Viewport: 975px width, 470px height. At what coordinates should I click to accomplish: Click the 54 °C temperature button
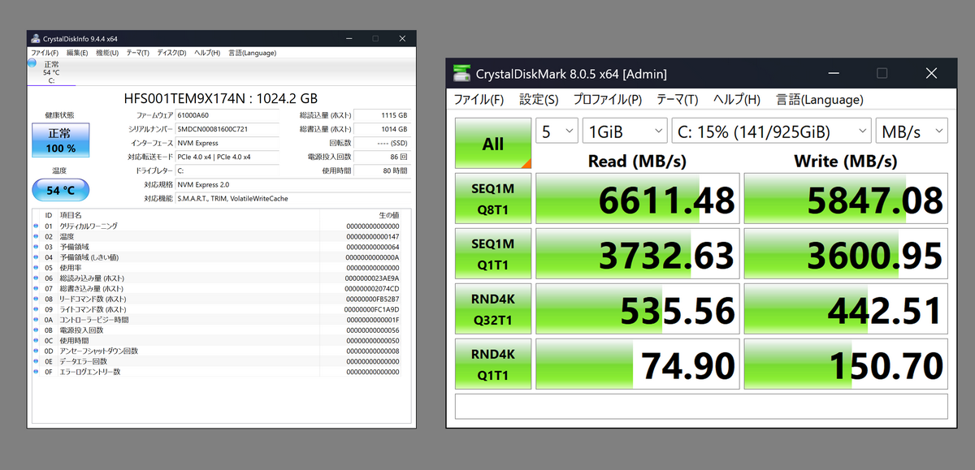click(x=61, y=190)
